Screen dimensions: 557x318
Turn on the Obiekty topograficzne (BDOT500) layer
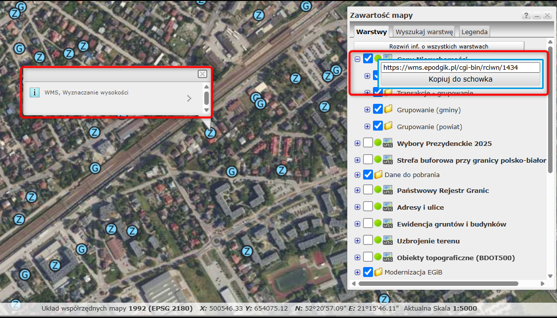click(368, 258)
